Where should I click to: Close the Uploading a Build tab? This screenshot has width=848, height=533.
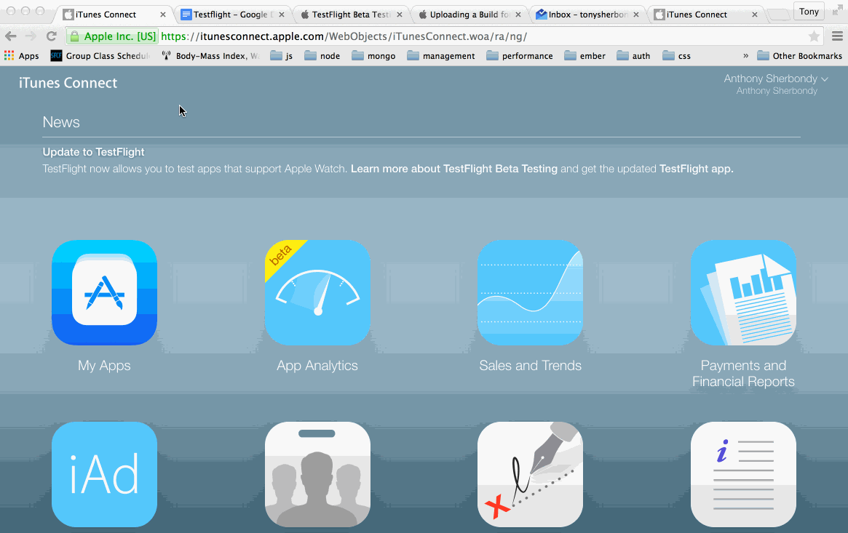click(x=518, y=15)
